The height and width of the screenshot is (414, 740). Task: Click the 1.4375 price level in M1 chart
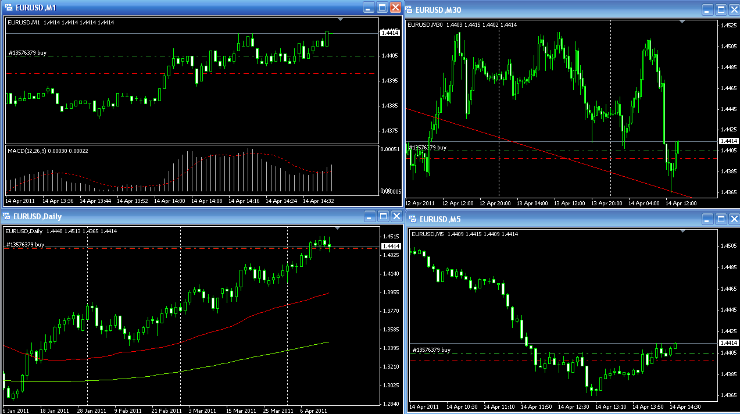pyautogui.click(x=389, y=130)
